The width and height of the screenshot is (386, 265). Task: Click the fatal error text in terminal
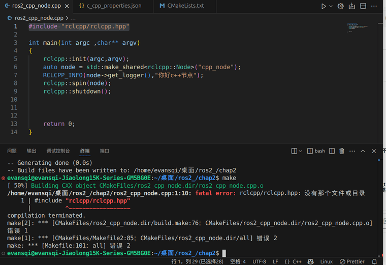click(216, 193)
